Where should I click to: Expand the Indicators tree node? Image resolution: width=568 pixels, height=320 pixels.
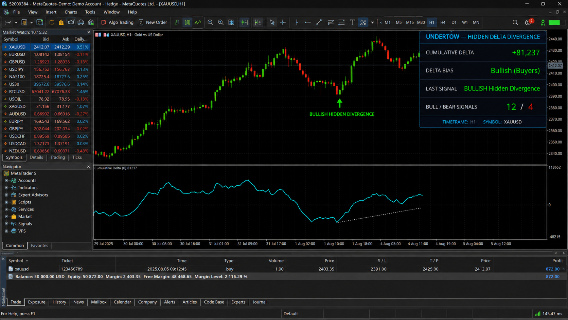[6, 188]
